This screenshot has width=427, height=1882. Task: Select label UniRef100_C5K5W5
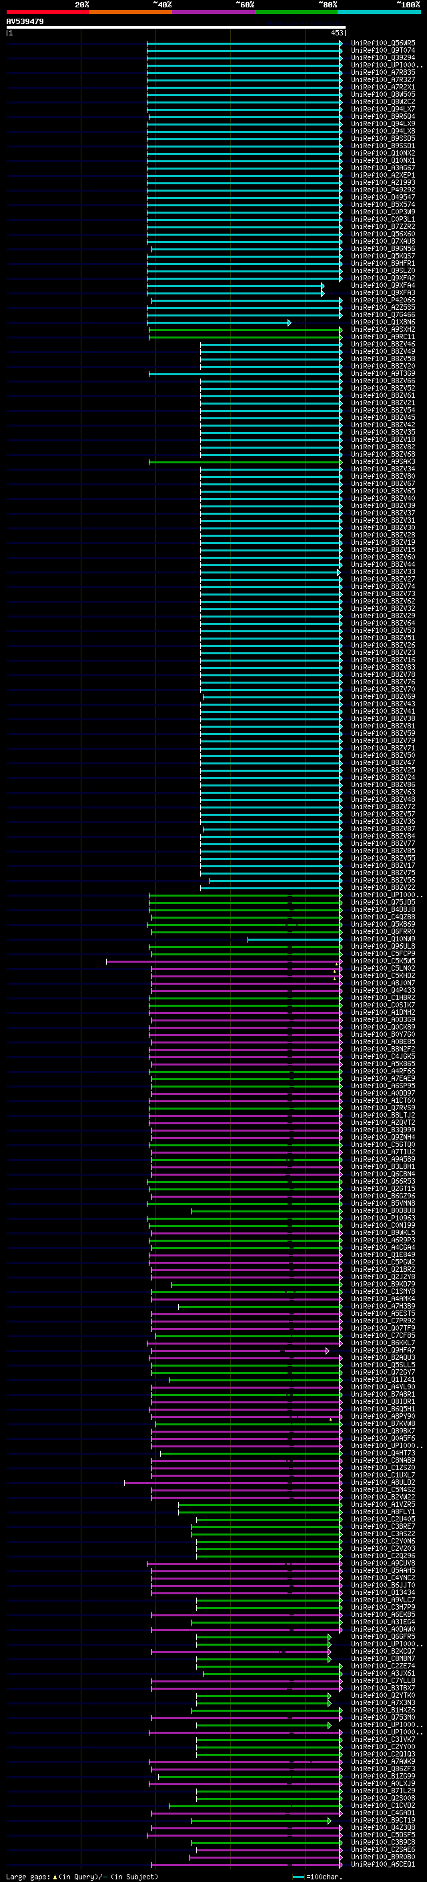click(x=383, y=961)
